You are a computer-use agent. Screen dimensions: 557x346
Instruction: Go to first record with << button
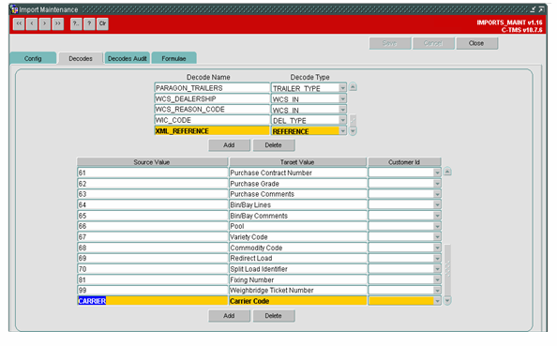pyautogui.click(x=19, y=23)
